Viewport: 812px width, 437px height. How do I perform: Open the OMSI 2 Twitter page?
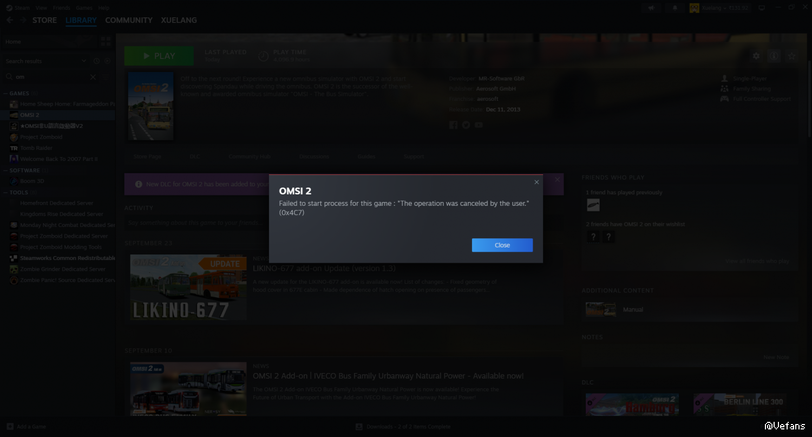click(x=466, y=125)
